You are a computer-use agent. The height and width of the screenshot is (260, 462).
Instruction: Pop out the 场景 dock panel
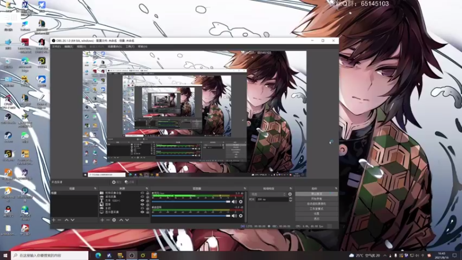95,188
